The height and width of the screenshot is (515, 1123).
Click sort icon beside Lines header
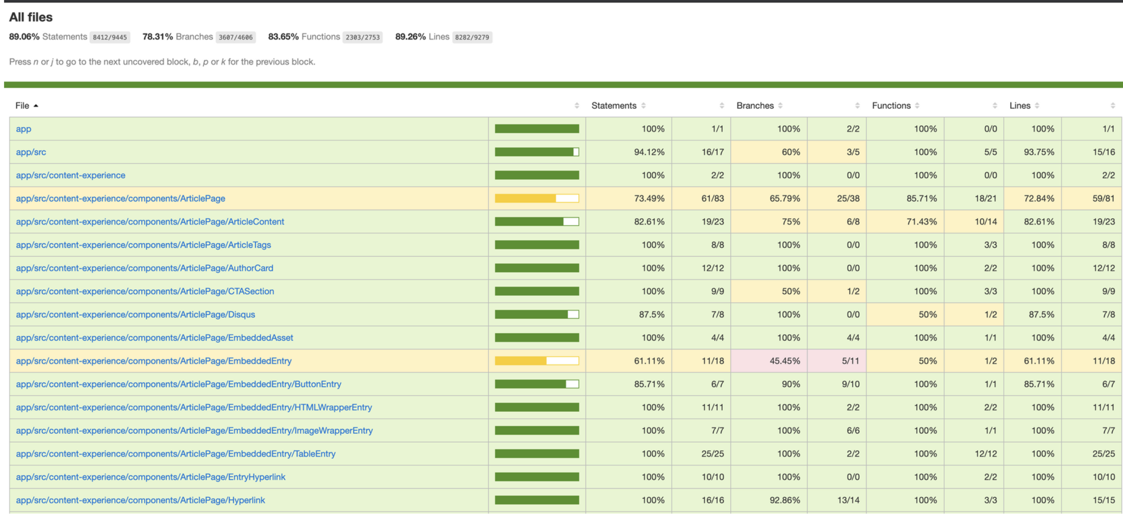coord(1037,106)
